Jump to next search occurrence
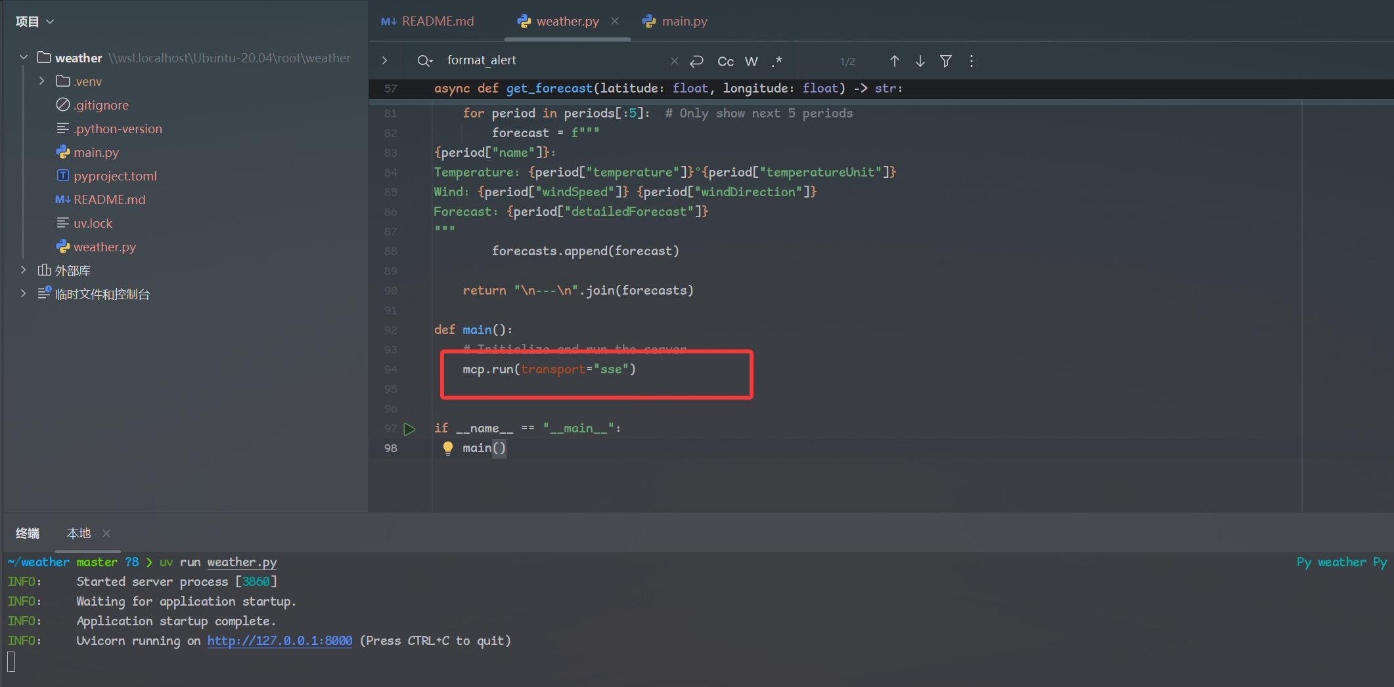Screen dimensions: 1394x687 click(920, 61)
